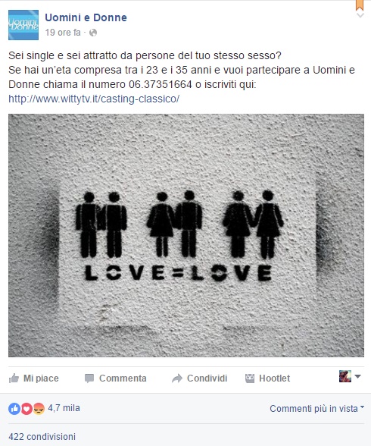The width and height of the screenshot is (371, 446).
Task: Click the angry face reaction icon
Action: pos(39,409)
